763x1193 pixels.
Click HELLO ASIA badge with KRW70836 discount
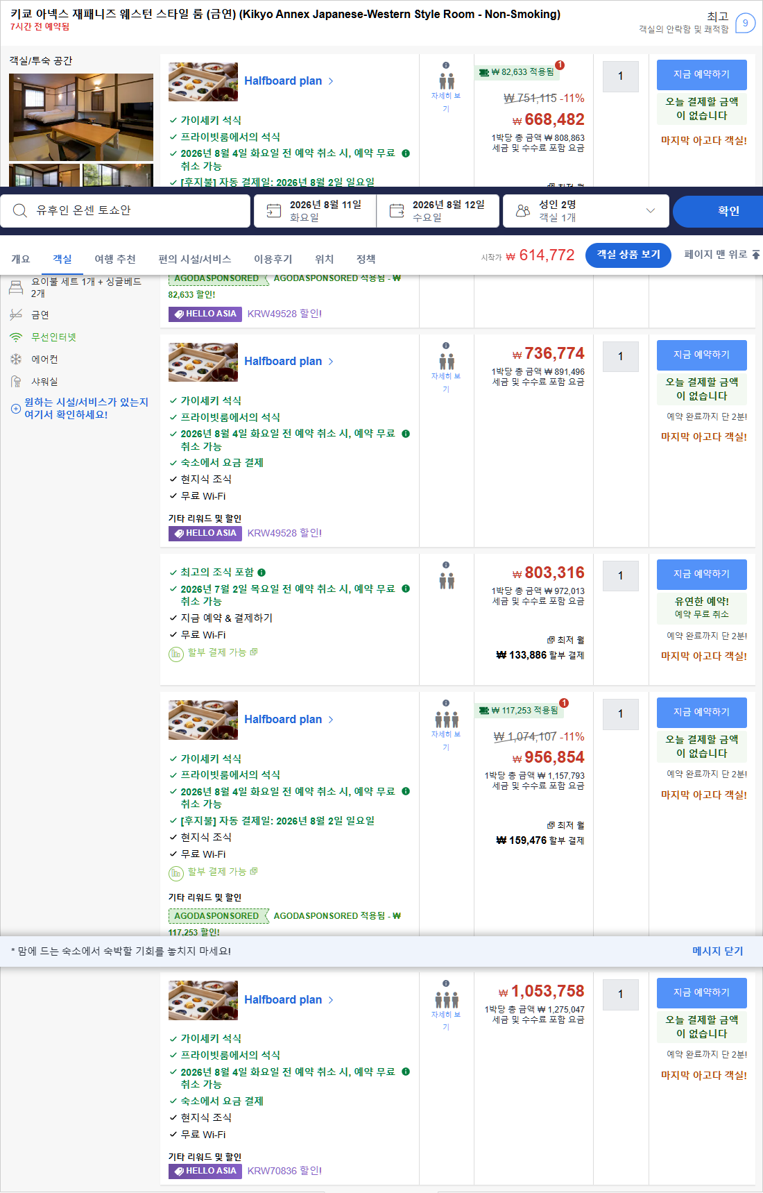click(x=205, y=1171)
